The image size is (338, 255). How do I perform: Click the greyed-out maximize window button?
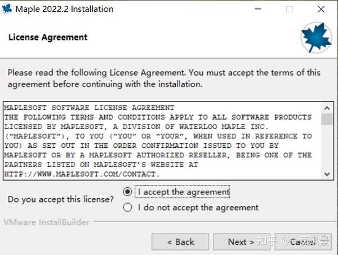[289, 9]
